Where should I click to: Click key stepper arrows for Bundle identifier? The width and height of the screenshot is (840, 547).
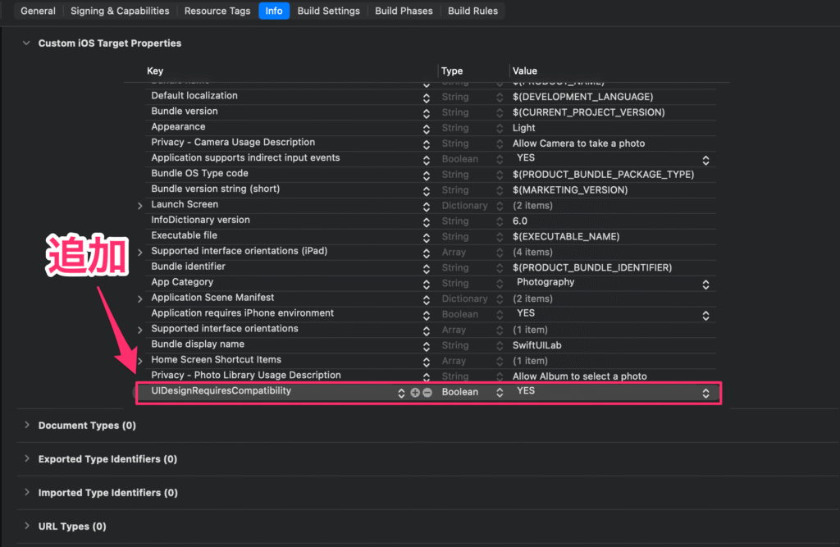(x=427, y=268)
